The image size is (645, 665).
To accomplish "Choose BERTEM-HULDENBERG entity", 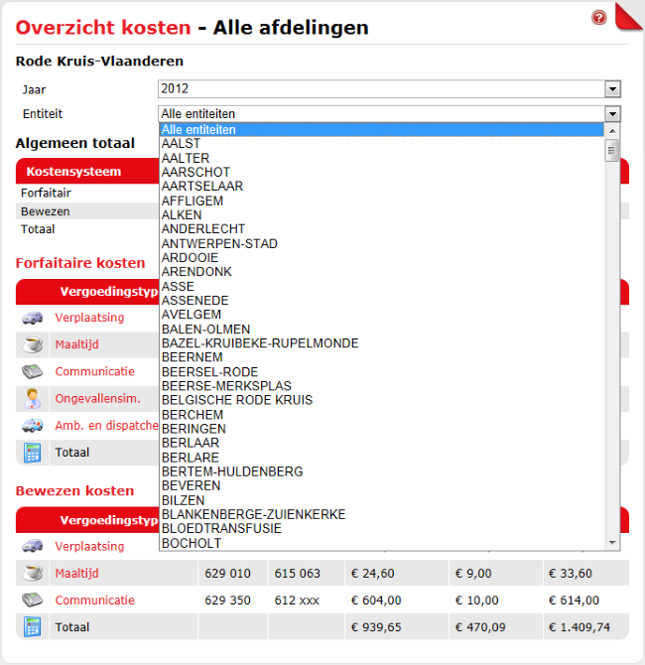I will coord(382,471).
